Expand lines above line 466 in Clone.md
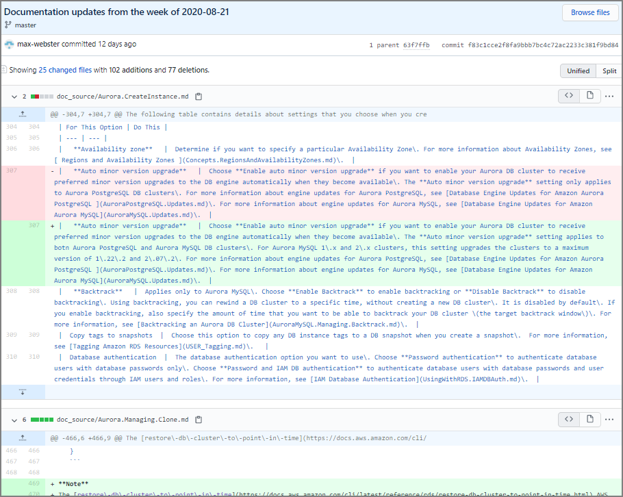The image size is (623, 497). (x=23, y=437)
